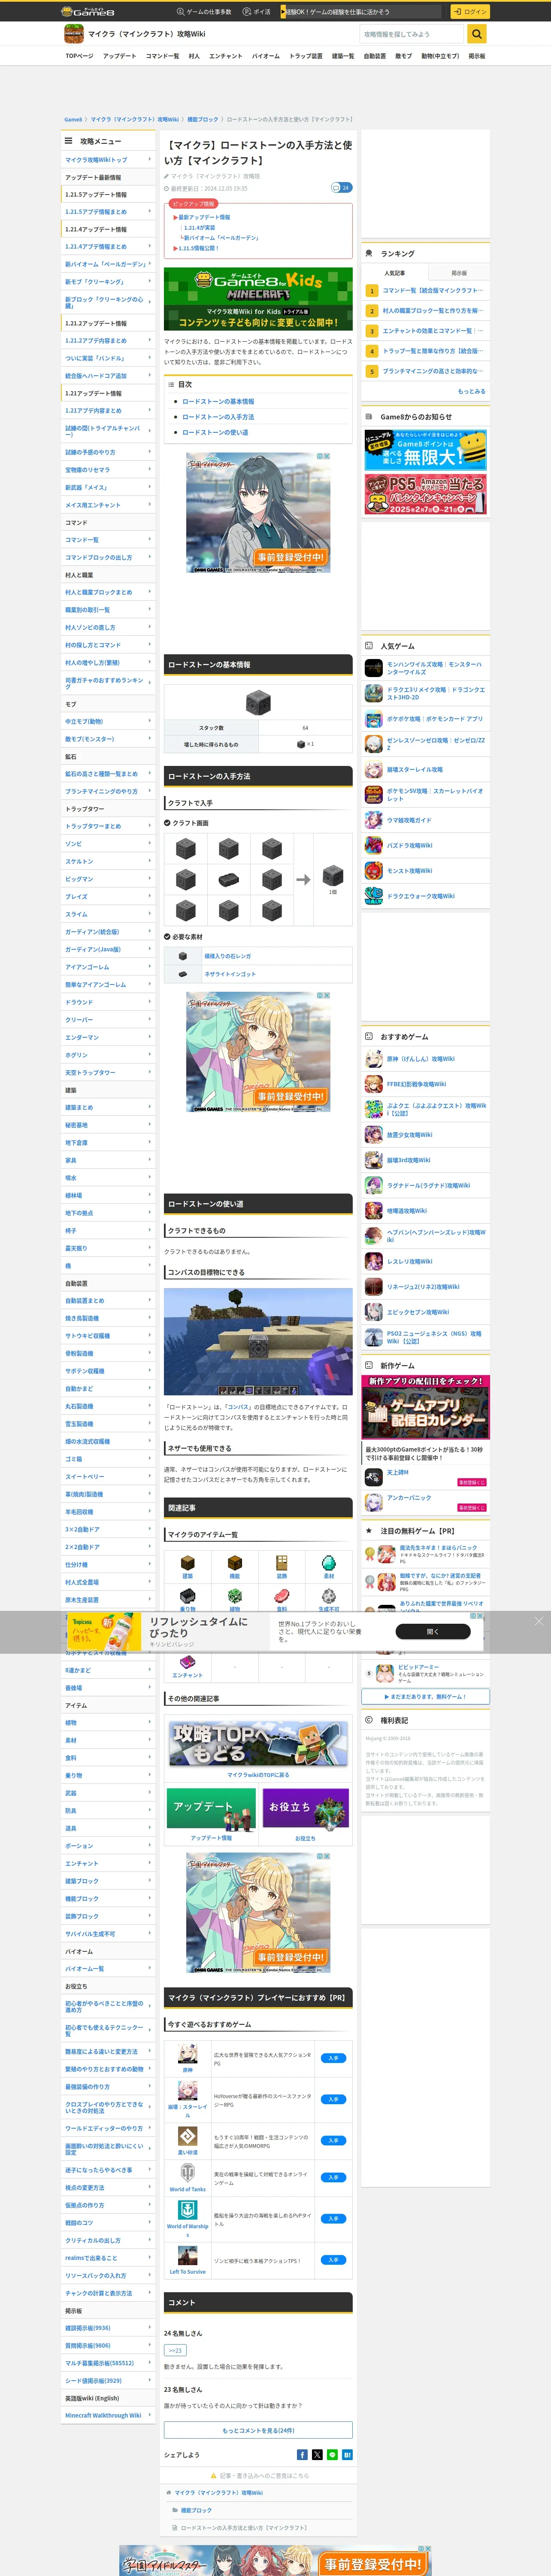This screenshot has height=2576, width=551.
Task: Click the Game8 for Kids Minecraft banner
Action: click(x=258, y=299)
